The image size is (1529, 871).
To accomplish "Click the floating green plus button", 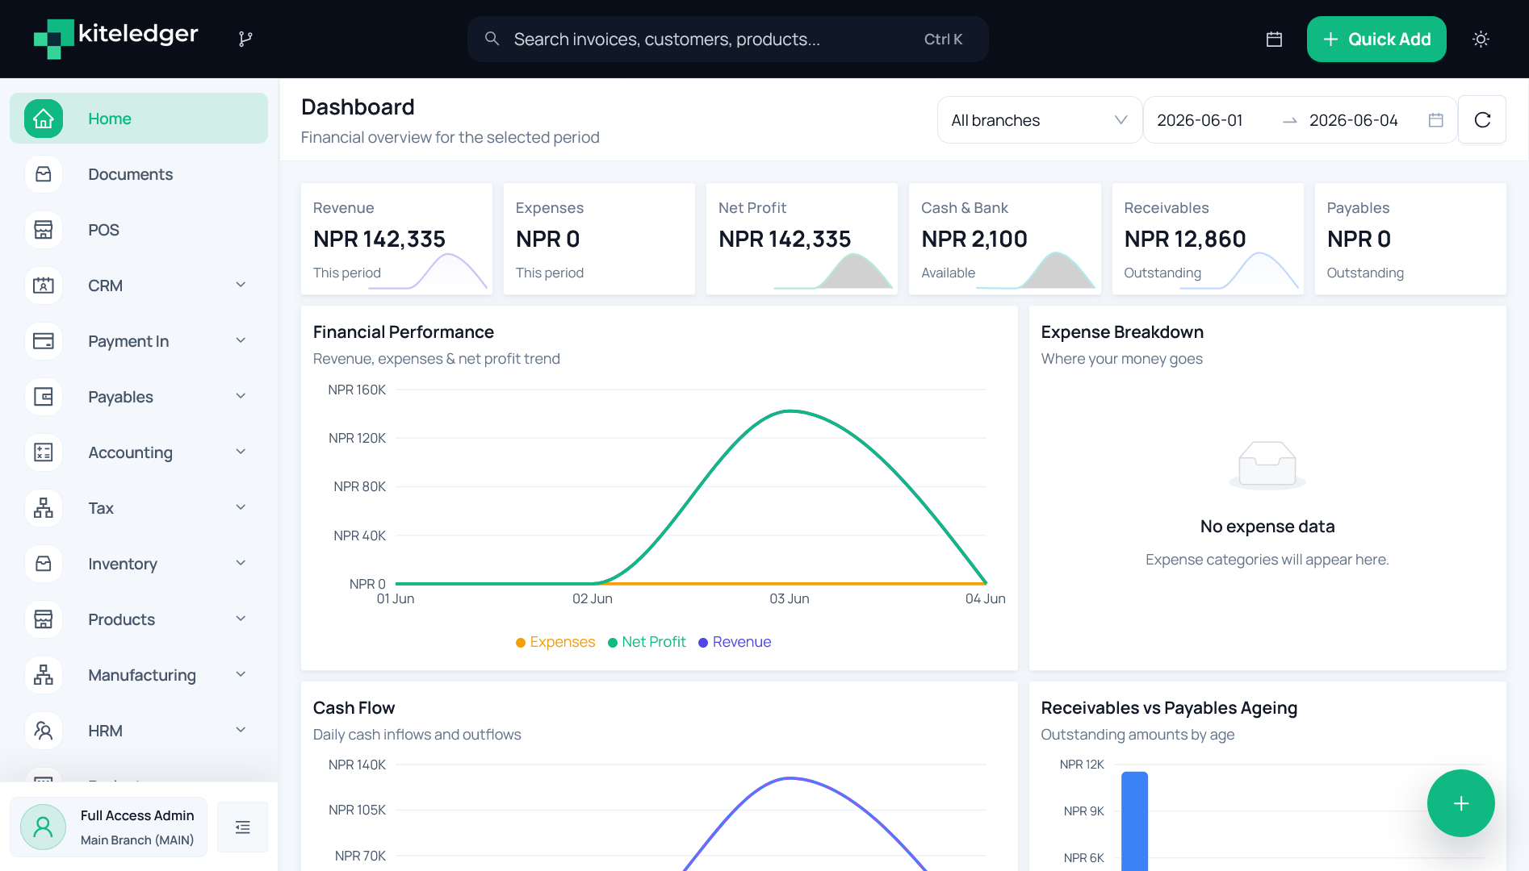I will point(1460,803).
